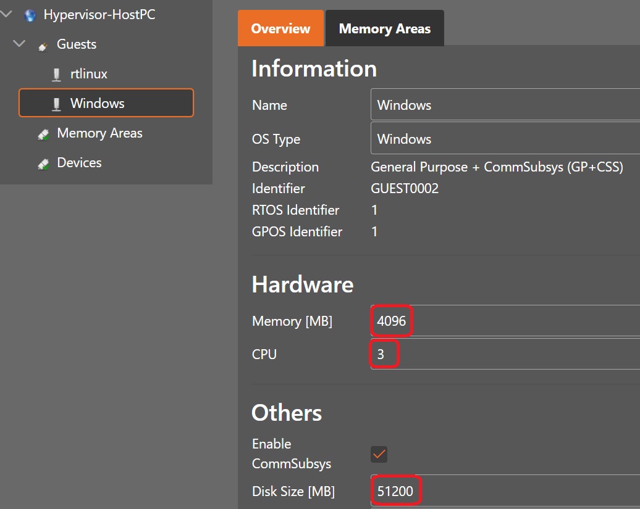Select the Windows guest label in tree
Viewport: 640px width, 509px height.
(x=97, y=103)
